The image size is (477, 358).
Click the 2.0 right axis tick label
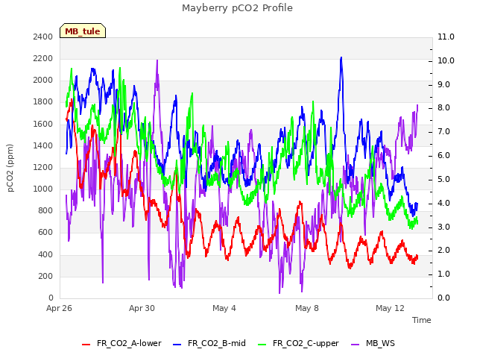coord(444,251)
